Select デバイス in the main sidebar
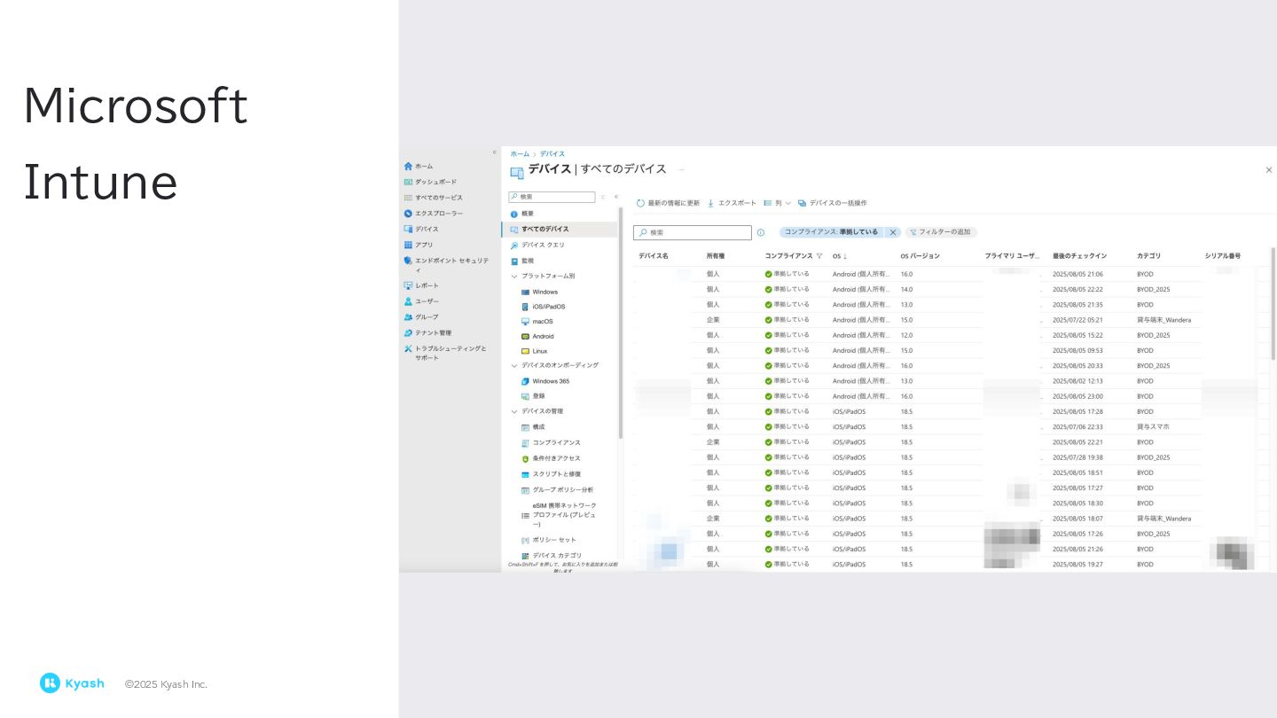The height and width of the screenshot is (718, 1277). (x=421, y=229)
